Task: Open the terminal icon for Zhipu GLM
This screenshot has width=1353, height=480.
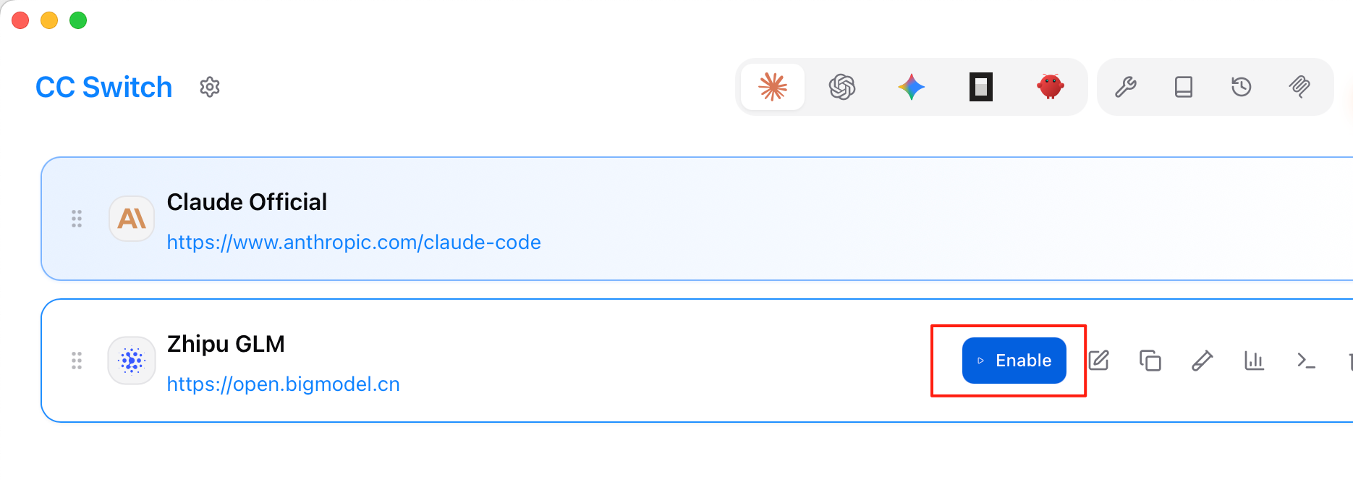Action: tap(1306, 361)
